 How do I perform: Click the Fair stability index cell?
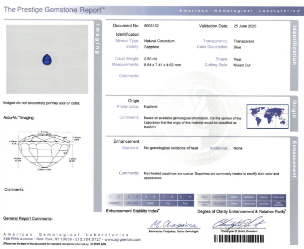coord(168,203)
